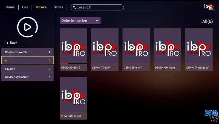Image resolution: width=219 pixels, height=124 pixels.
Task: Switch to the Live tab
Action: click(25, 7)
